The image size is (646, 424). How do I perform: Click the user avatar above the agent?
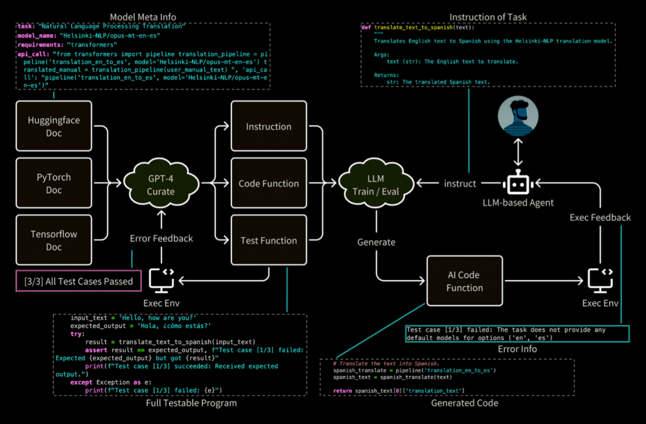517,115
